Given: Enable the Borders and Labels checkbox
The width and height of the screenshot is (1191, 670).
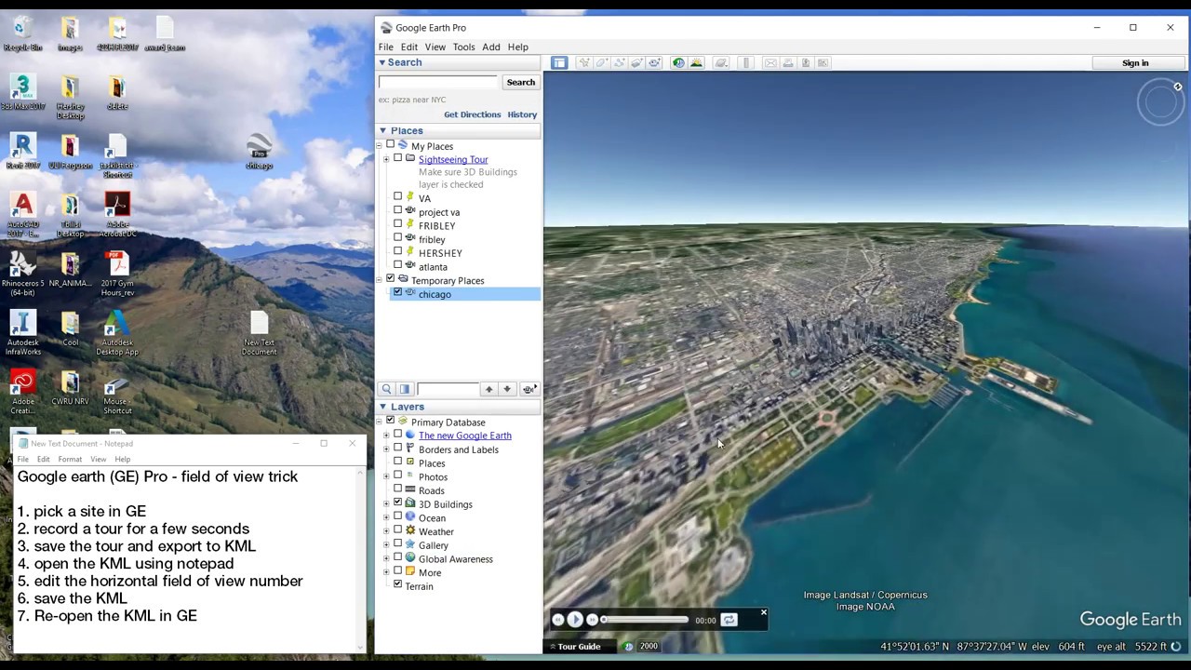Looking at the screenshot, I should [398, 448].
